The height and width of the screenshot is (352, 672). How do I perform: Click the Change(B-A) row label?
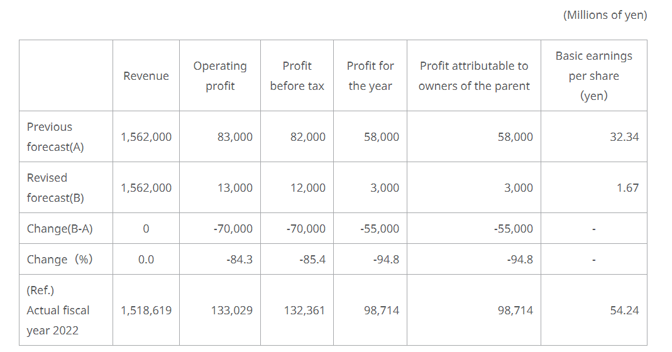coord(60,229)
